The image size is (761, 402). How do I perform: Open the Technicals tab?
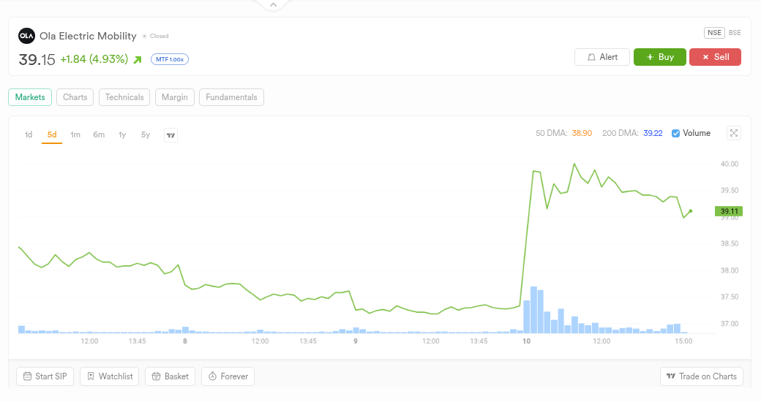pos(124,97)
